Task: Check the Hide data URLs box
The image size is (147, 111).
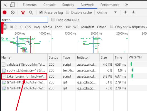Action: 53,20
